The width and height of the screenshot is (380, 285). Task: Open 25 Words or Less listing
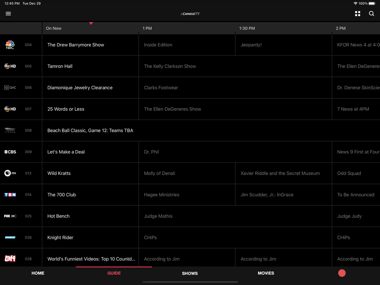[x=90, y=109]
